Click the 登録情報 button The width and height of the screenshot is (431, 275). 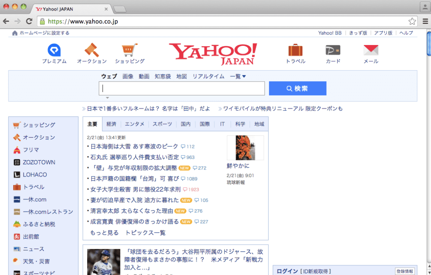[404, 272]
